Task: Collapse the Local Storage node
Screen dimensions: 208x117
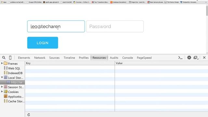Action: click(x=2, y=77)
